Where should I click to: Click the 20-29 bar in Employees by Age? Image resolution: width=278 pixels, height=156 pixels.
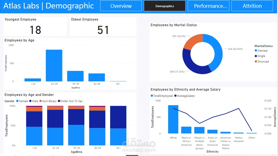(x=54, y=65)
